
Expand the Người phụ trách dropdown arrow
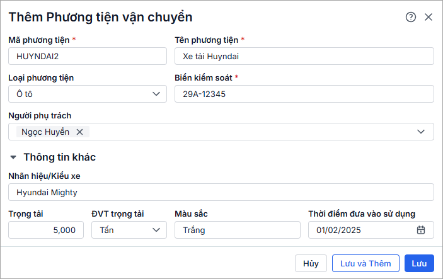click(x=421, y=132)
